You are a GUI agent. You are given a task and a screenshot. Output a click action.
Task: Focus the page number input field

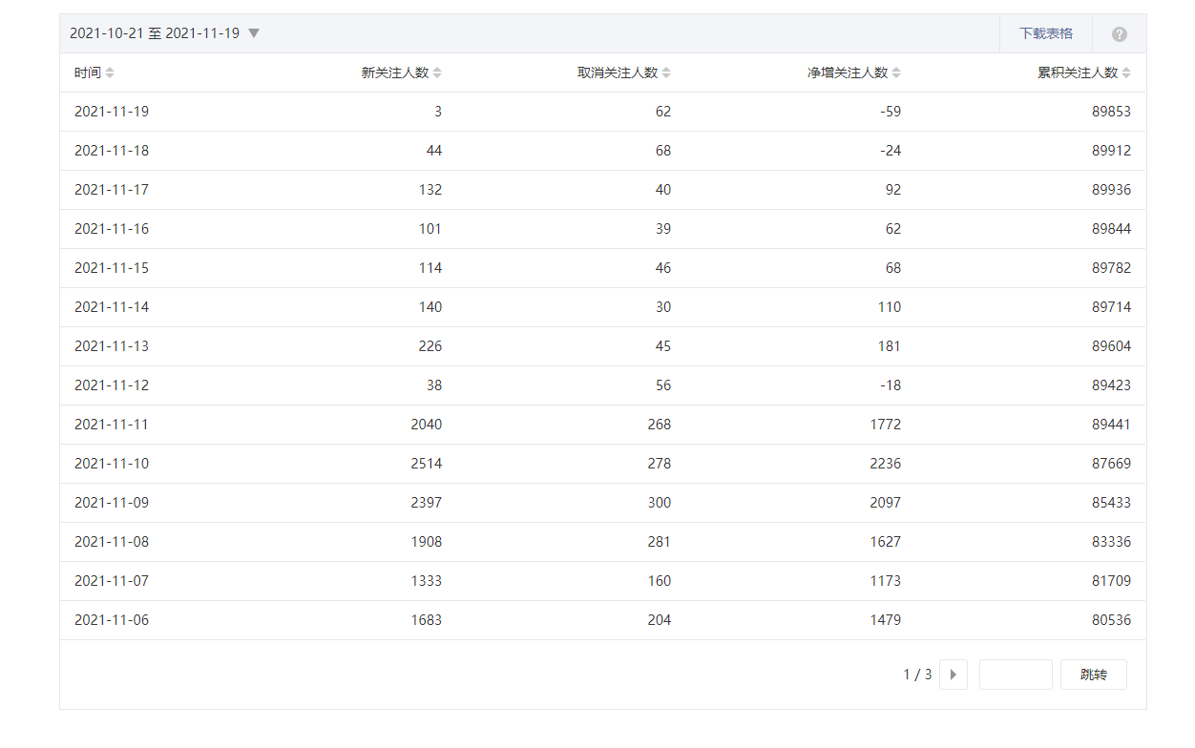point(1015,675)
